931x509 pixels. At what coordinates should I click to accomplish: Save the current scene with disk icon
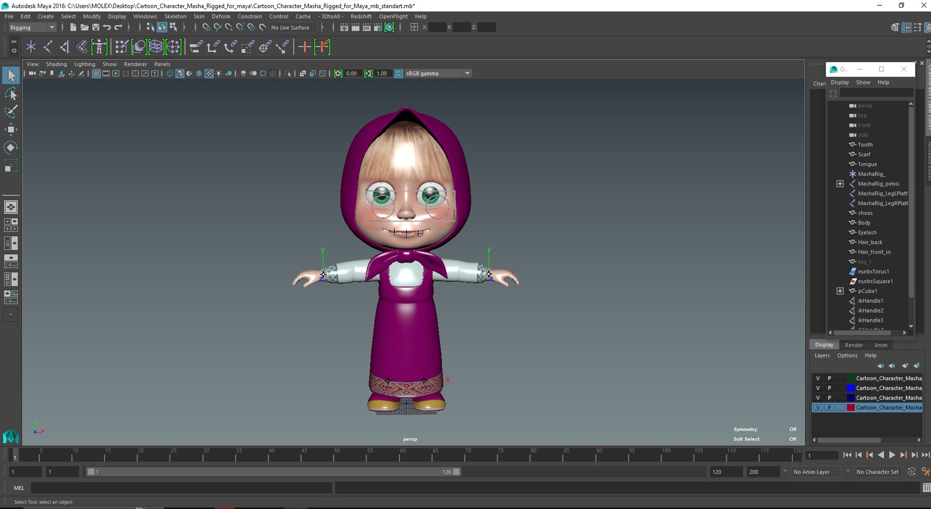(96, 27)
